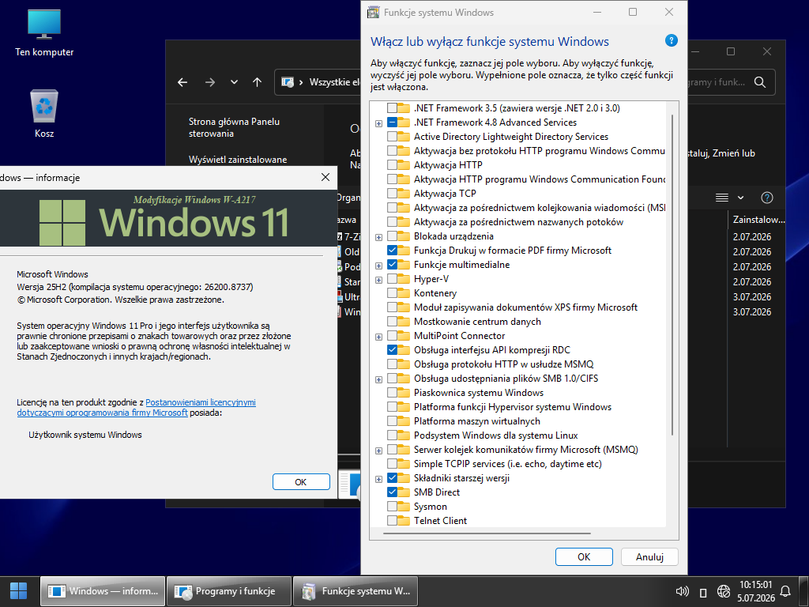The width and height of the screenshot is (809, 607).
Task: Switch to Windows — informacje taskbar item
Action: [x=103, y=591]
